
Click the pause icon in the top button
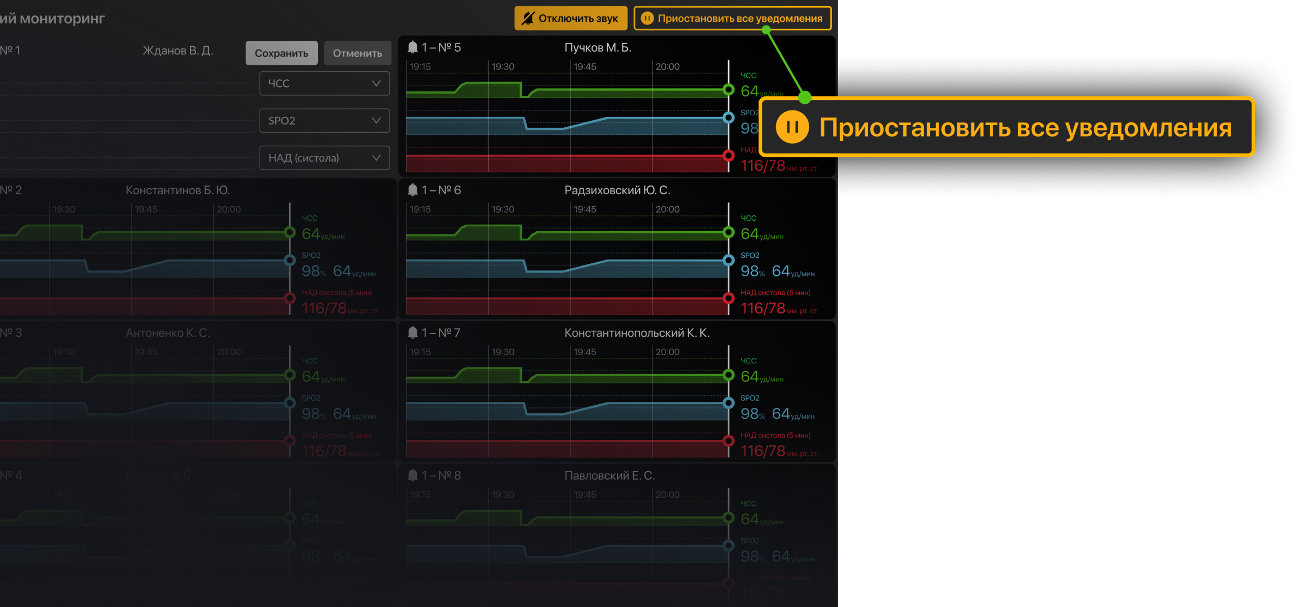coord(647,18)
